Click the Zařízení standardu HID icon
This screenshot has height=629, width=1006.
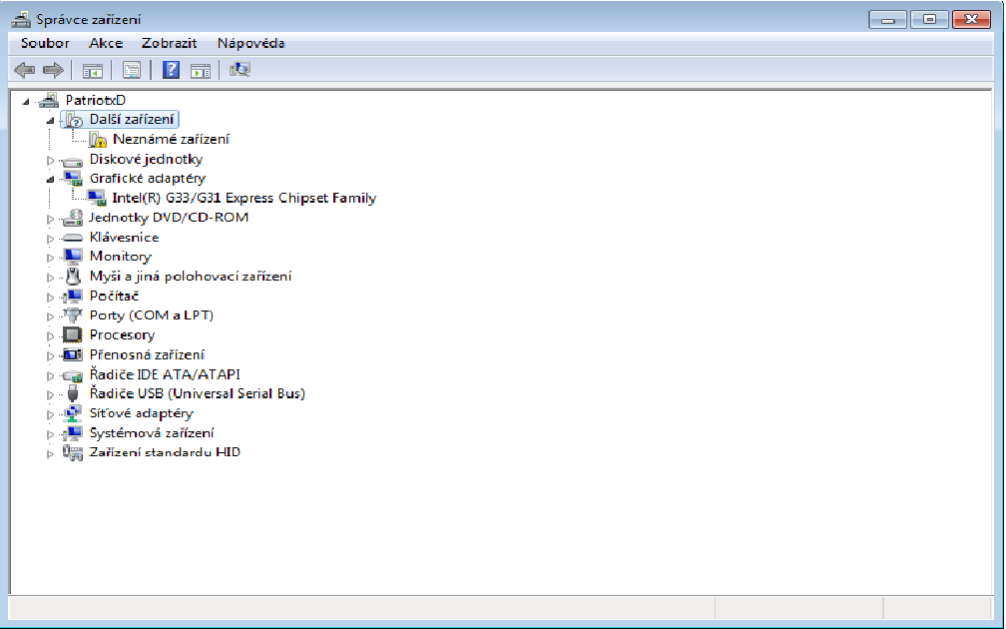coord(73,453)
